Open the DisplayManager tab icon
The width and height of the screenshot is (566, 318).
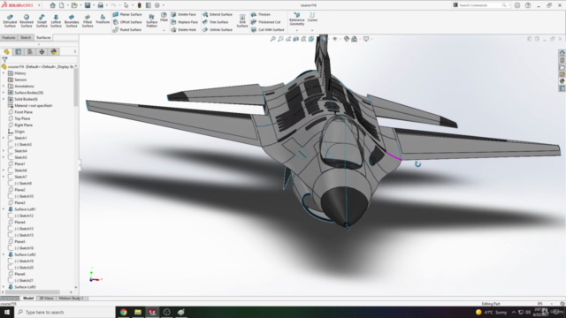pyautogui.click(x=54, y=52)
